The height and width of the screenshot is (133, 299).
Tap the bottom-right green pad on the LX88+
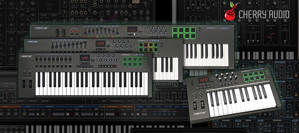pyautogui.click(x=193, y=36)
